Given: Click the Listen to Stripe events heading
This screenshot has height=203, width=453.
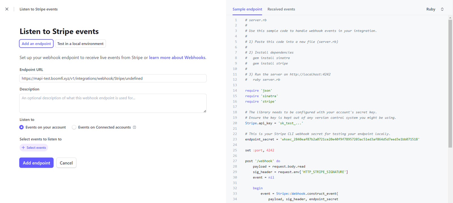Looking at the screenshot, I should pos(59,31).
